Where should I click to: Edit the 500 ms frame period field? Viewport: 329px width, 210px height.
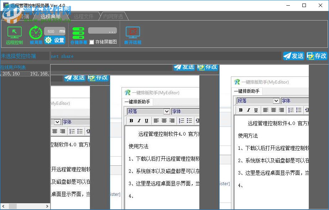(x=55, y=32)
